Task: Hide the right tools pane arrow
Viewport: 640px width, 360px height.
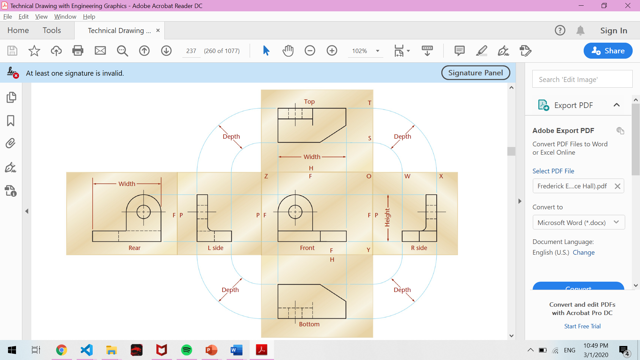Action: click(x=520, y=201)
